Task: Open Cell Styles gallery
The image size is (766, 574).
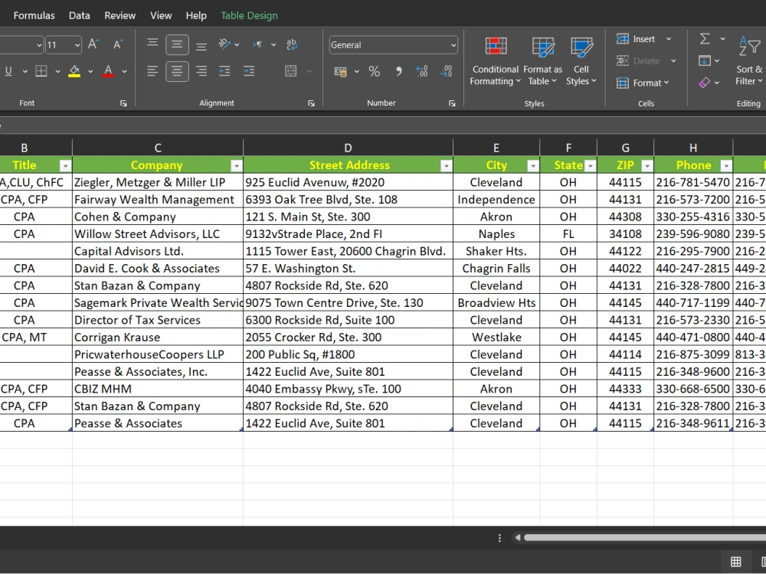Action: pyautogui.click(x=581, y=61)
